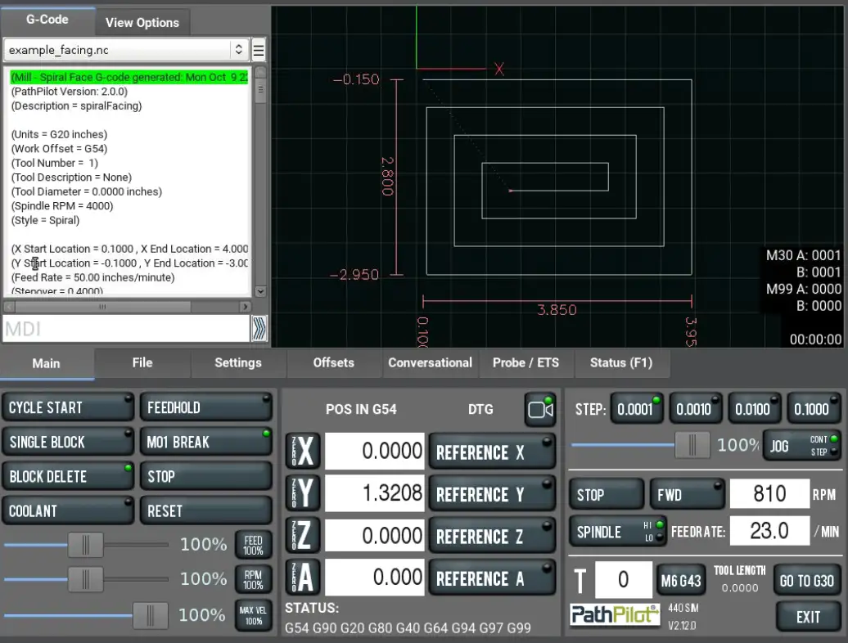This screenshot has height=643, width=848.
Task: Click the Zero A axis icon
Action: [x=302, y=578]
